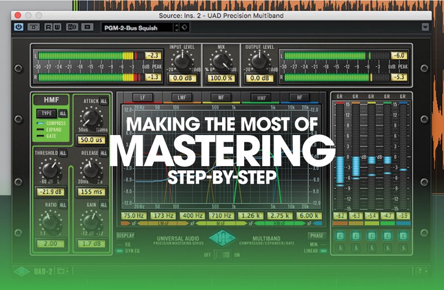Click the ALL button beside ATTACK
Viewport: 444px width, 290px height.
tap(104, 101)
